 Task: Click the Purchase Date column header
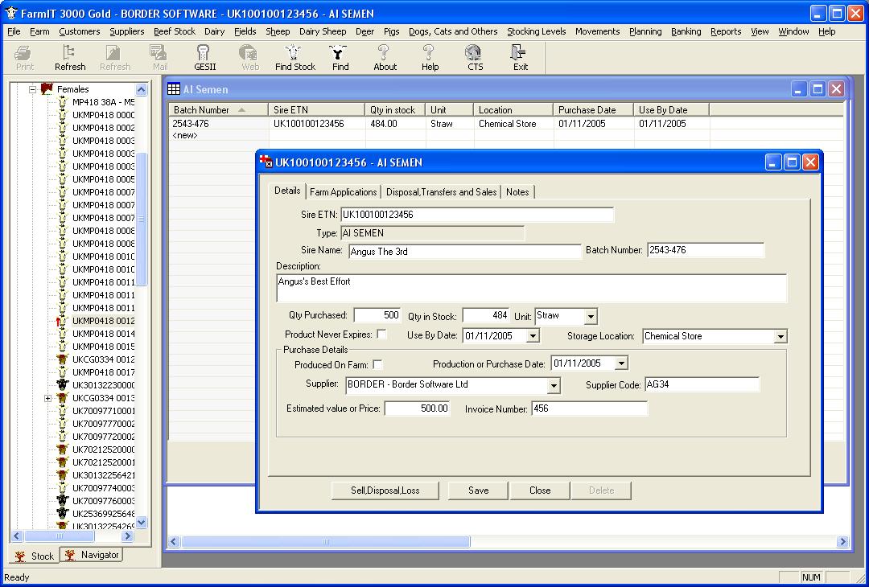[594, 109]
